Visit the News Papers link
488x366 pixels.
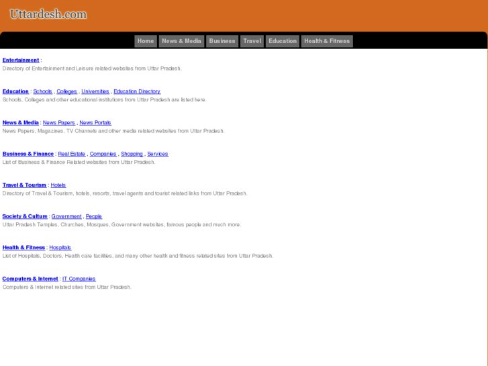[59, 122]
